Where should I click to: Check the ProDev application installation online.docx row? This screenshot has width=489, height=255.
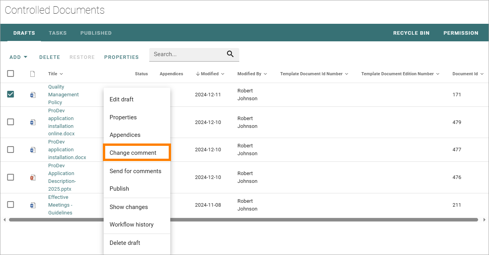pos(11,122)
